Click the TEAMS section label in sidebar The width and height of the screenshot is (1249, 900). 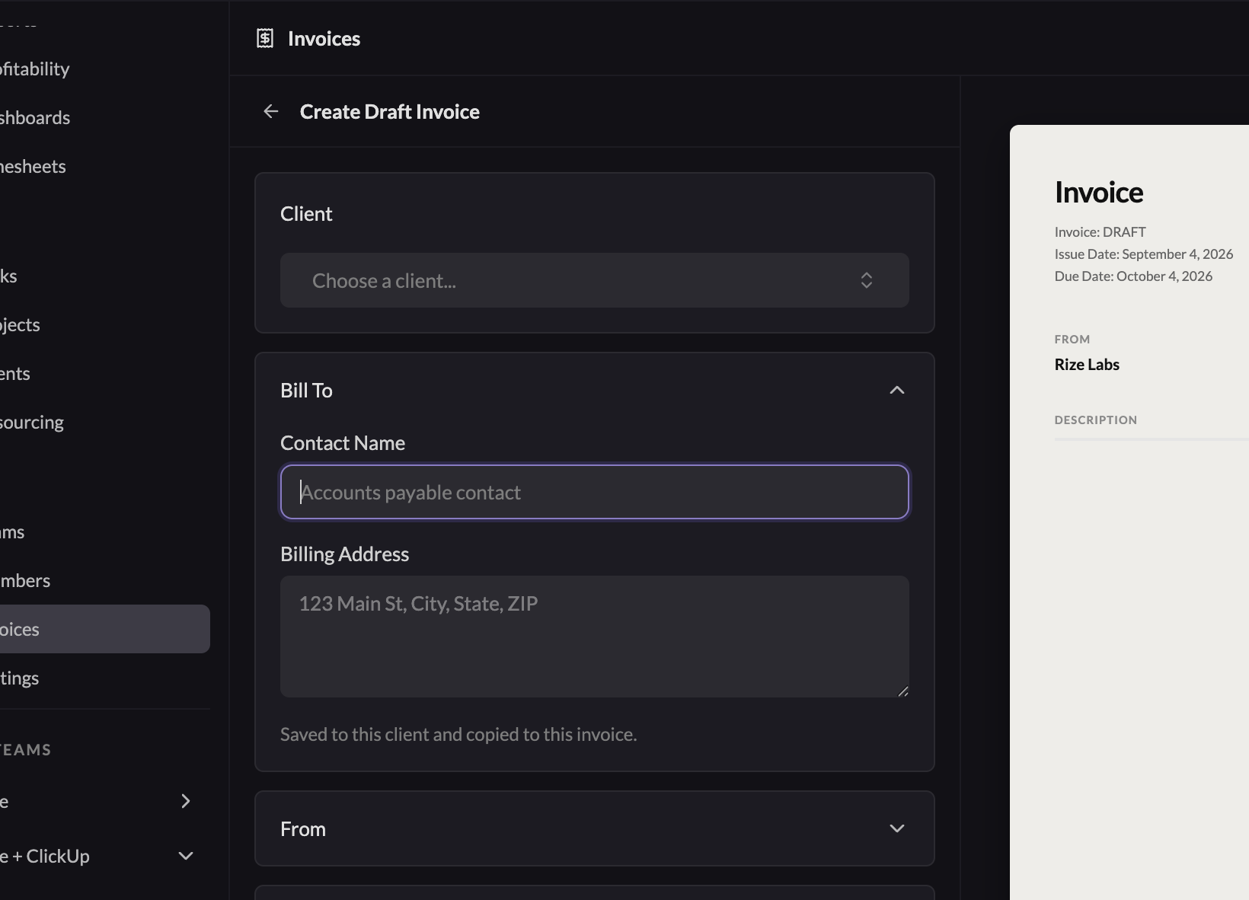[26, 750]
